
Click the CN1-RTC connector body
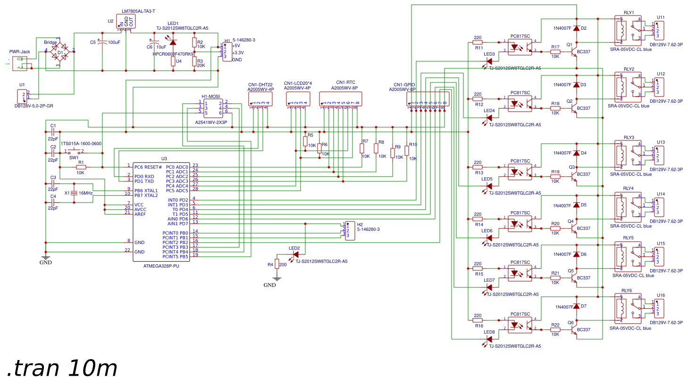341,99
